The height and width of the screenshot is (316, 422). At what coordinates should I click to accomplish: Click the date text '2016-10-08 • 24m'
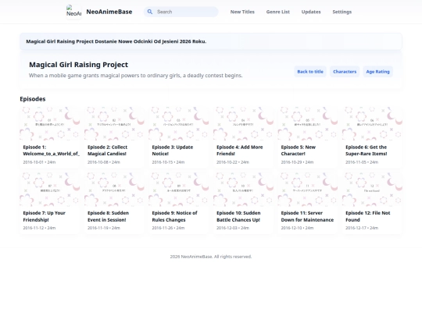(104, 162)
